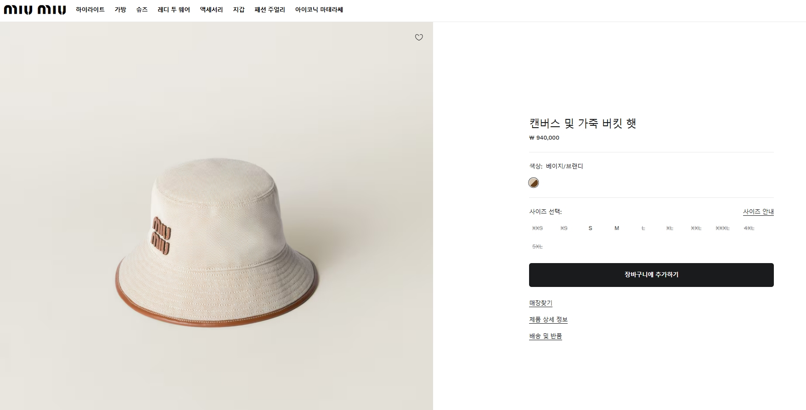
Task: Select size M
Action: 617,228
